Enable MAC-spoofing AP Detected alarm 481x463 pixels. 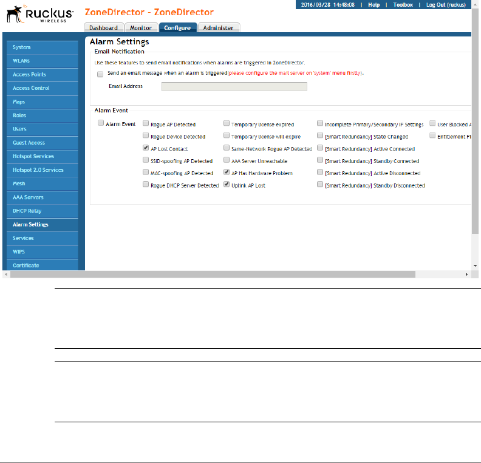pyautogui.click(x=146, y=172)
